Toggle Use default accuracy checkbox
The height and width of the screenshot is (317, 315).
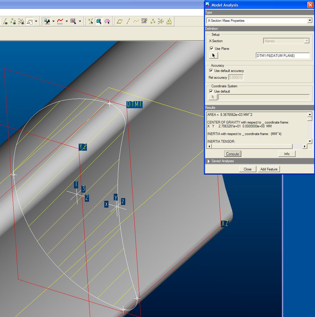coord(211,71)
